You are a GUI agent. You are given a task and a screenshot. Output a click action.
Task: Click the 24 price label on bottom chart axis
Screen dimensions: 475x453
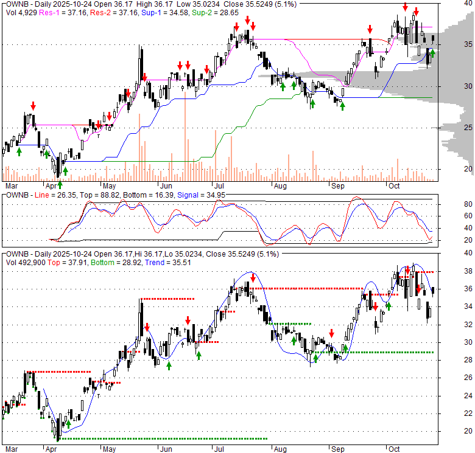click(468, 396)
